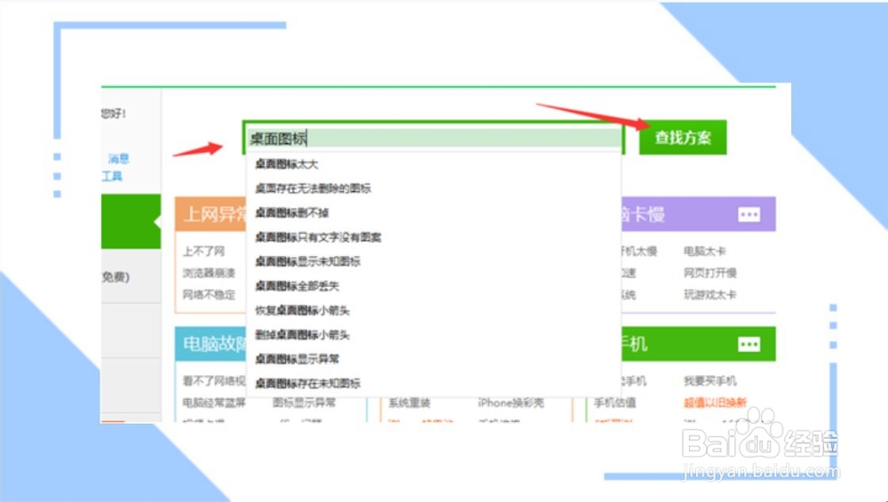
Task: Open the 上不了网 link
Action: coord(203,251)
